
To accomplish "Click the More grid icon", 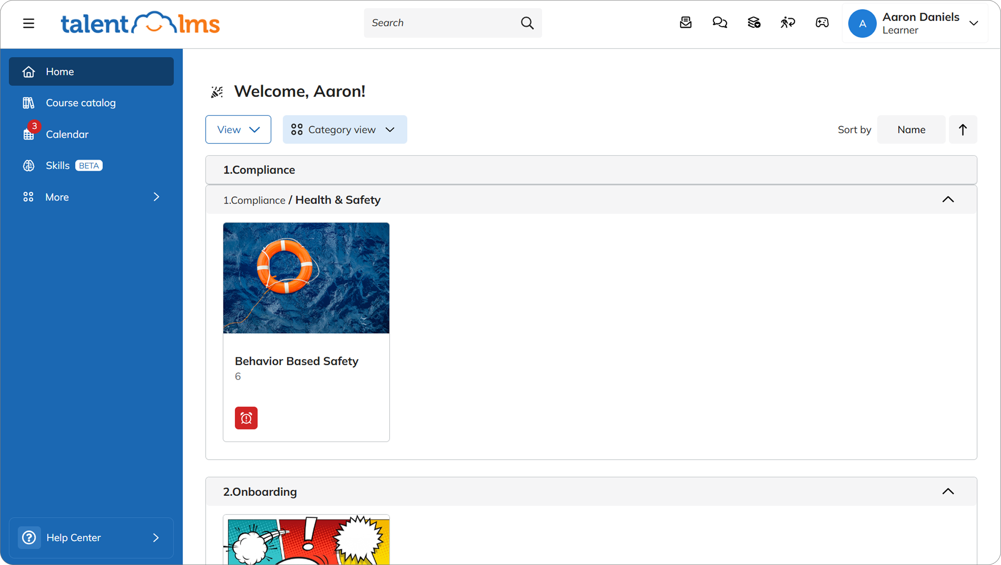I will click(x=28, y=197).
